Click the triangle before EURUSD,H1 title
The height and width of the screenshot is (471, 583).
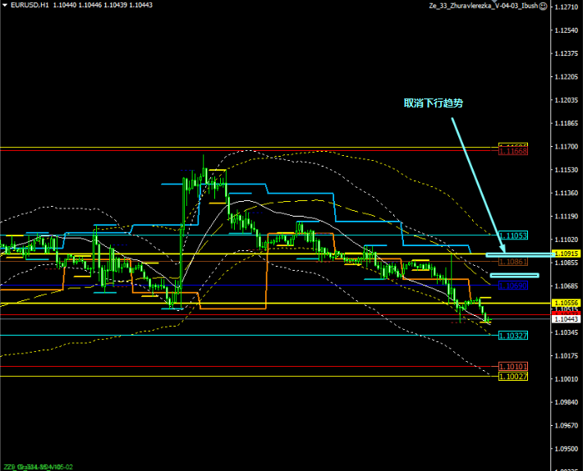4,5
